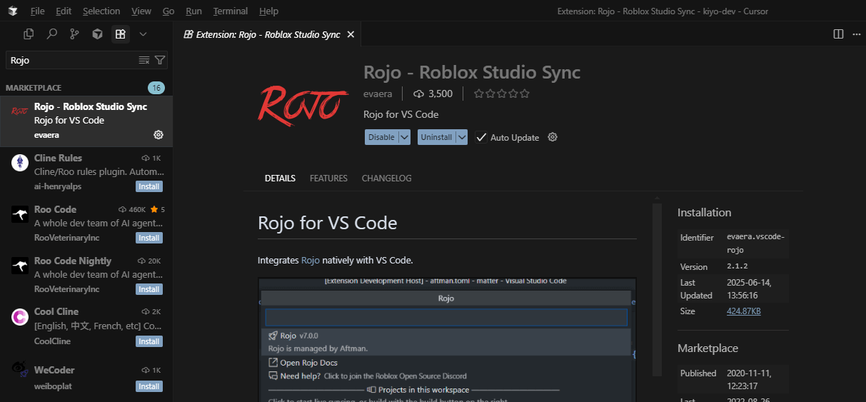Screen dimensions: 866x402
Task: Switch to the FEATURES tab
Action: (328, 179)
